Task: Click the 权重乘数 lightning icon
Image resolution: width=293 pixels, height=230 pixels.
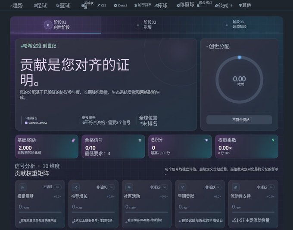Action: (273, 140)
